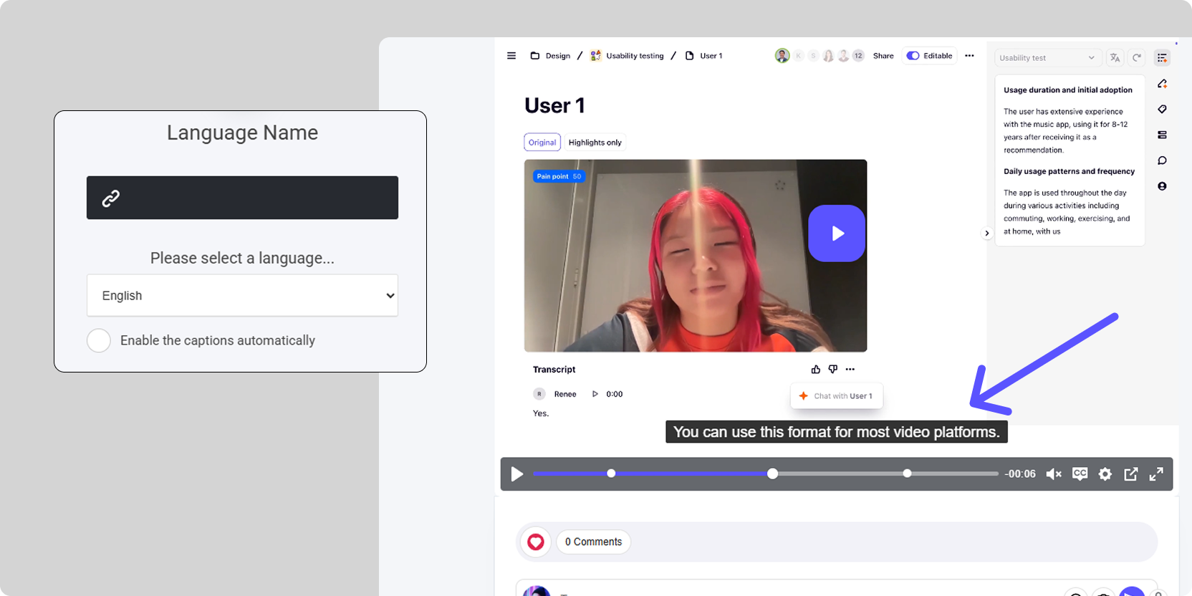Open the hamburger menu beside Design

click(511, 56)
